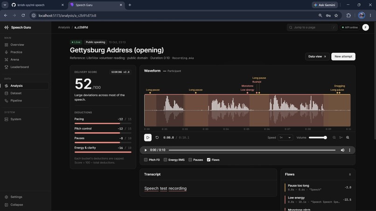The width and height of the screenshot is (376, 211).
Task: Restart waveform playback
Action: (x=157, y=137)
